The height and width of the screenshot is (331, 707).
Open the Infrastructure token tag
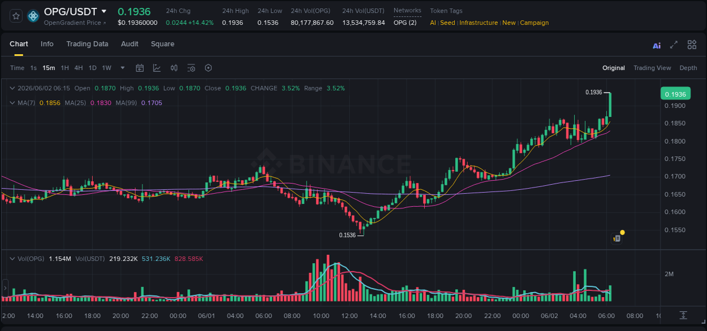tap(478, 23)
